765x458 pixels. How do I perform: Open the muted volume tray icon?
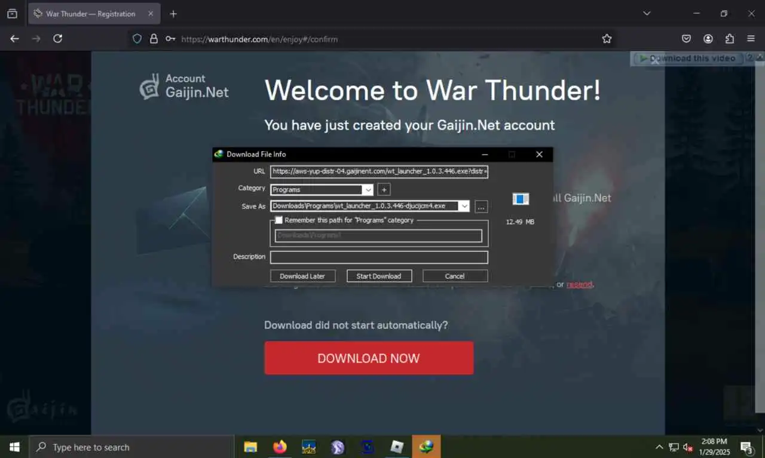tap(688, 447)
